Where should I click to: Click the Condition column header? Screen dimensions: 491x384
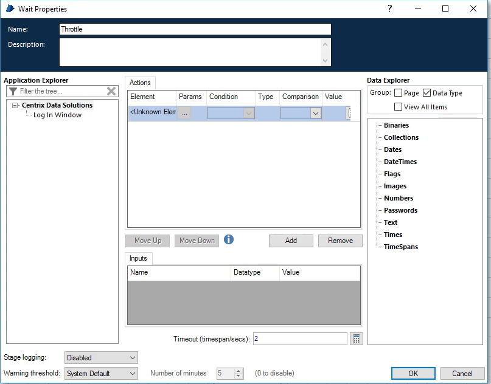pyautogui.click(x=231, y=97)
